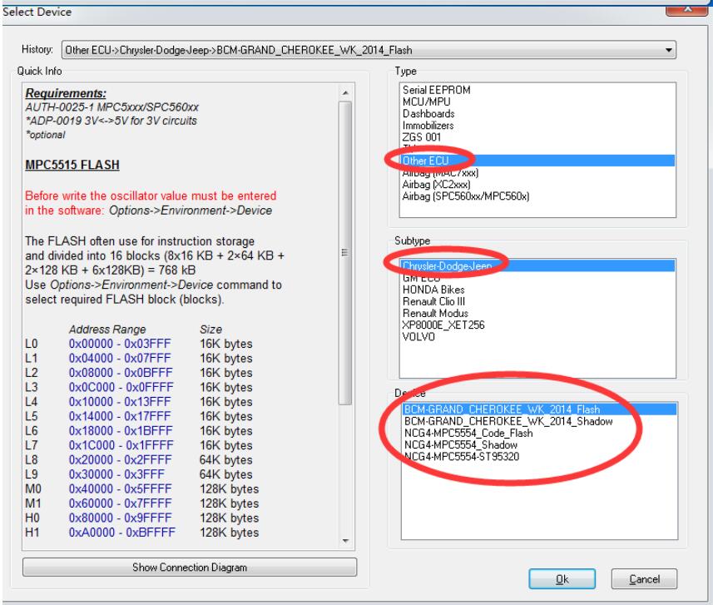Image resolution: width=713 pixels, height=605 pixels.
Task: Click address range 0x14000 - 0x17FFF
Action: click(x=120, y=417)
